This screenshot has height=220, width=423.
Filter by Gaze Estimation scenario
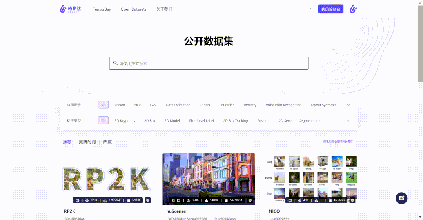point(178,105)
